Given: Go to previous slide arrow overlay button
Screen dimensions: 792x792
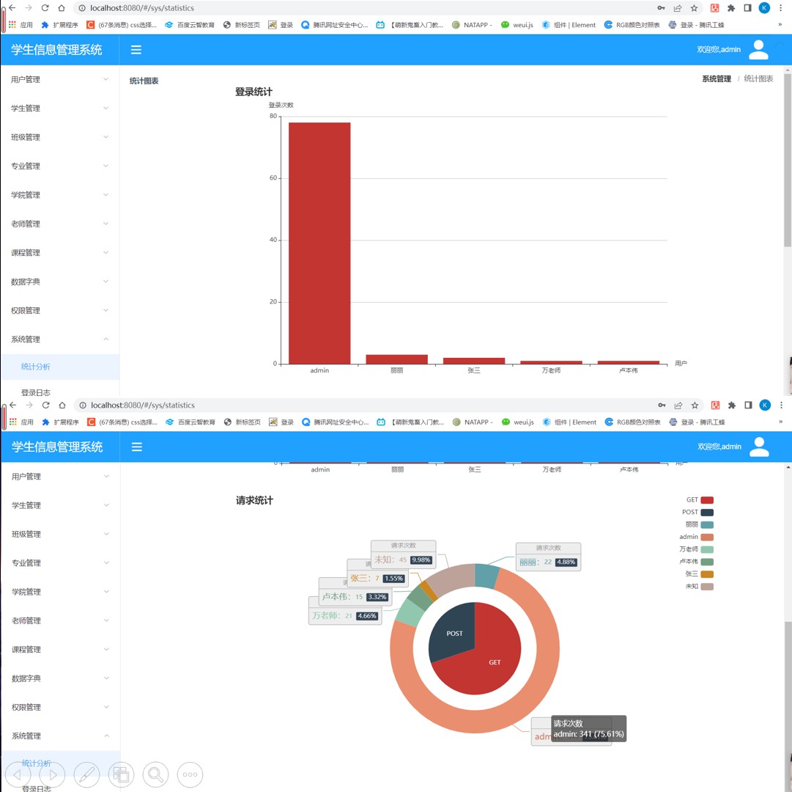Looking at the screenshot, I should tap(17, 774).
